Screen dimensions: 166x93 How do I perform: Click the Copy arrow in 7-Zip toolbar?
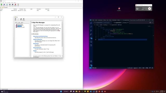(x=10, y=5)
